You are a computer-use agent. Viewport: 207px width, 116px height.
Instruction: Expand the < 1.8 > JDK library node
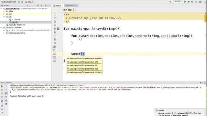pyautogui.click(x=4, y=30)
